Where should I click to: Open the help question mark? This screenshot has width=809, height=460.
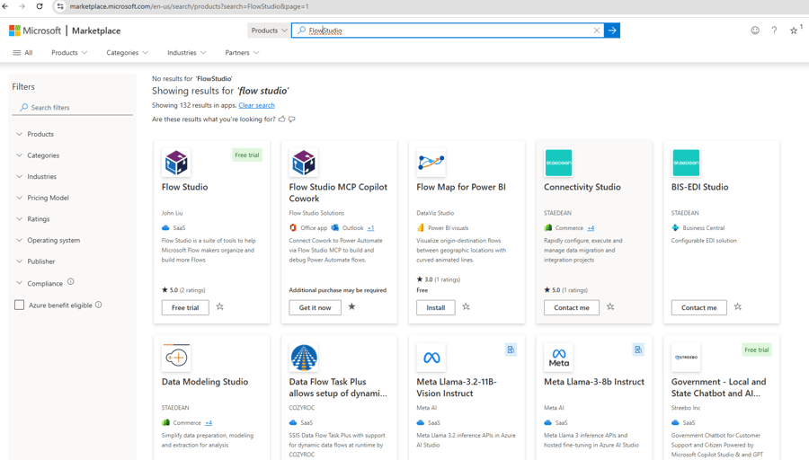pyautogui.click(x=774, y=31)
